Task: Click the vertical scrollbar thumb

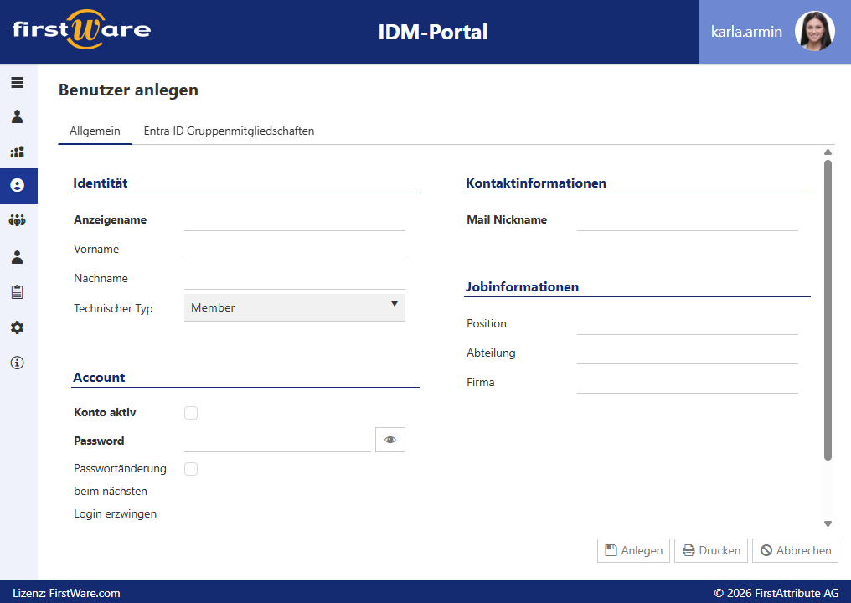Action: (828, 310)
